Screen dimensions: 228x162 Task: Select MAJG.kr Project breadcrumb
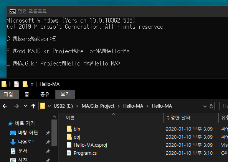pyautogui.click(x=98, y=106)
